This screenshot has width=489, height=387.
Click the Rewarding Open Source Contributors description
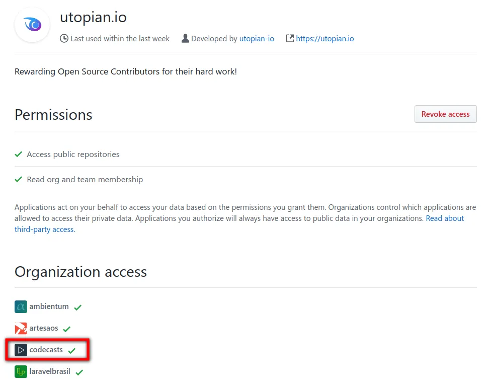[x=126, y=72]
